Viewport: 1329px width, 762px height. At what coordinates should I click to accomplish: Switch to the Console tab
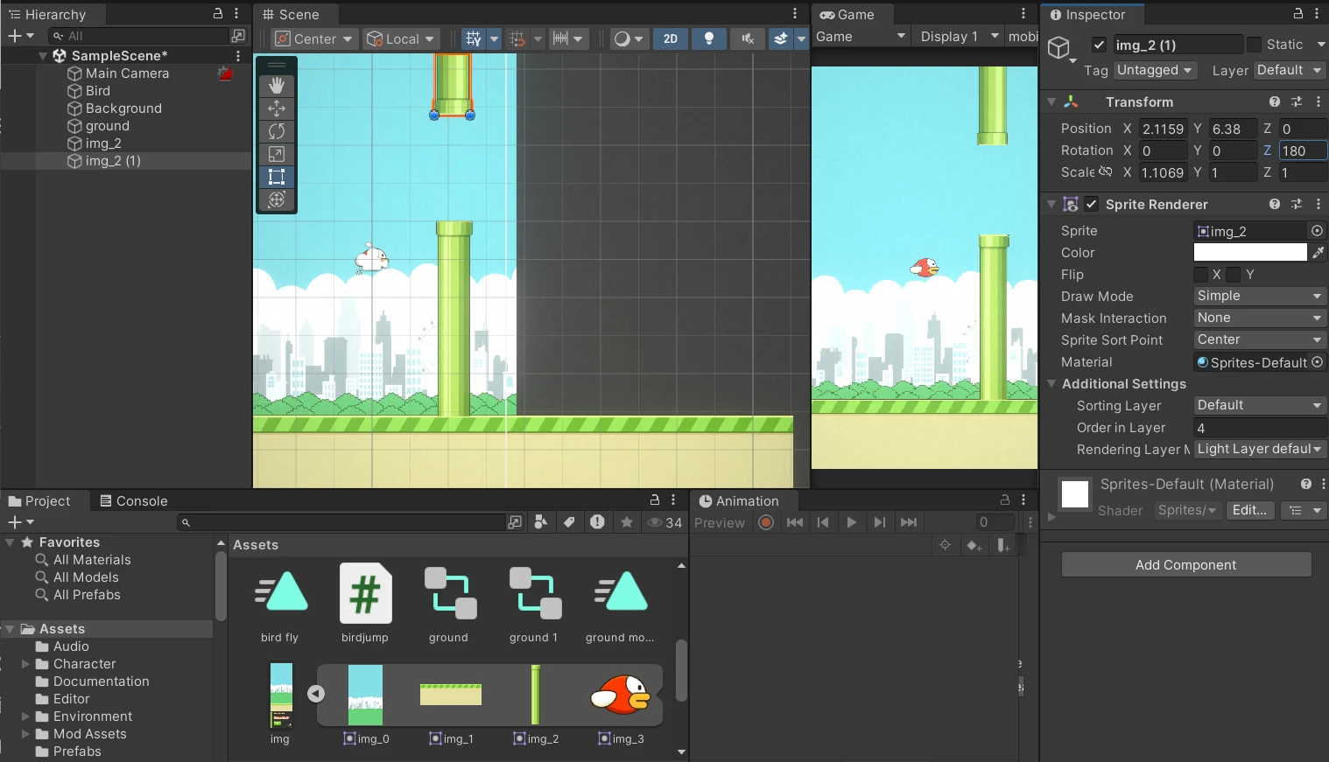[x=133, y=501]
